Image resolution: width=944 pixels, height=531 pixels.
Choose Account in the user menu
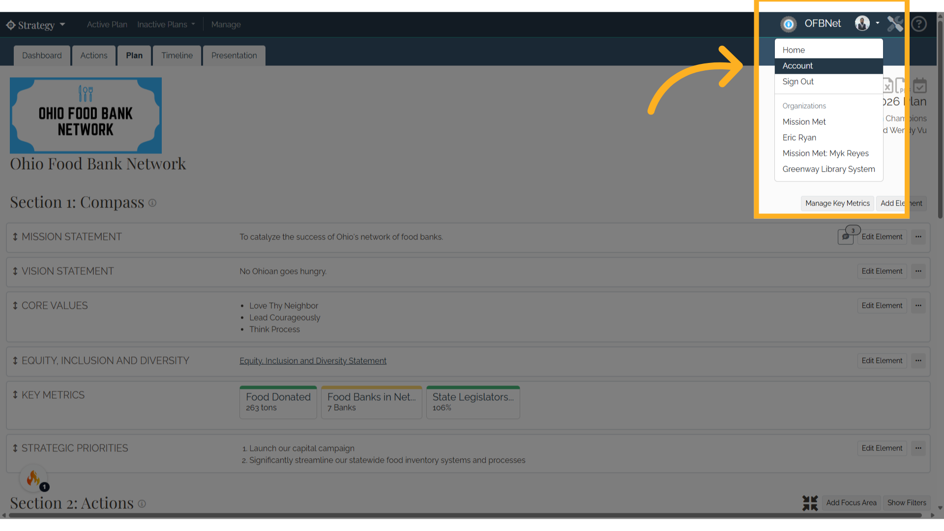coord(828,66)
